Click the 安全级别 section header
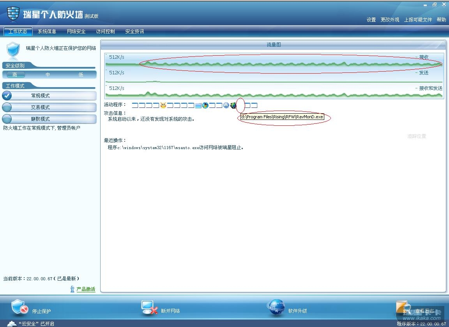Viewport: 449px width, 327px height. coord(15,65)
